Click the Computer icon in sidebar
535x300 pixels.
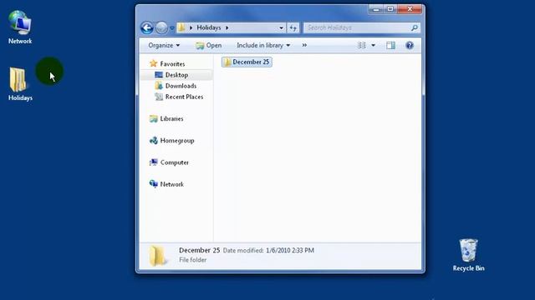coord(154,162)
